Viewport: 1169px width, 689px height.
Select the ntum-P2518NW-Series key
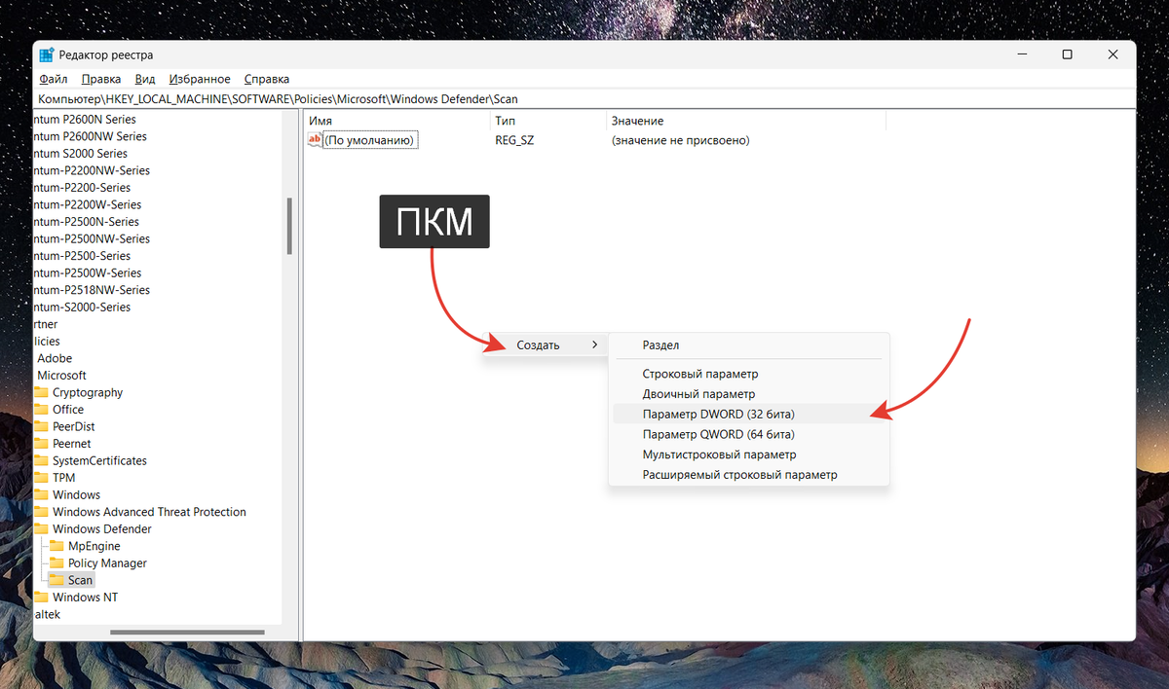(x=92, y=290)
